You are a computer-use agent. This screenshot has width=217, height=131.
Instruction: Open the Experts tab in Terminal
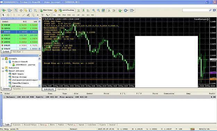point(103,125)
